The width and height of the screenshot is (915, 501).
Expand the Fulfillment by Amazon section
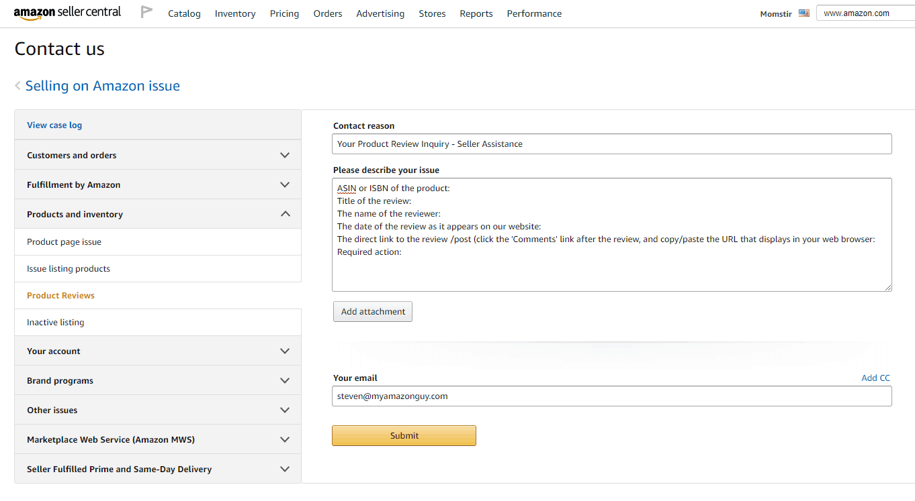click(x=158, y=184)
